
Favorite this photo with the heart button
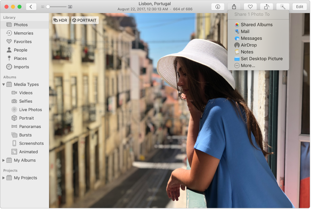(250, 6)
